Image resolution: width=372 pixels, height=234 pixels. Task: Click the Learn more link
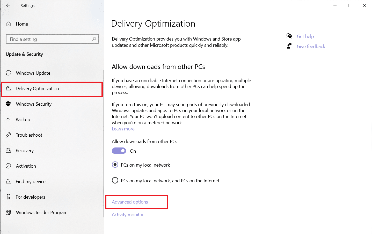(123, 129)
